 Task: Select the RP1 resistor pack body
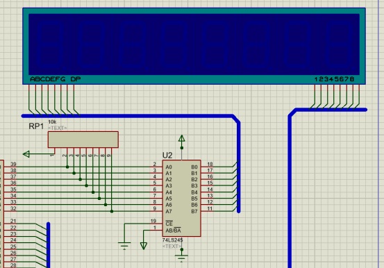point(83,140)
